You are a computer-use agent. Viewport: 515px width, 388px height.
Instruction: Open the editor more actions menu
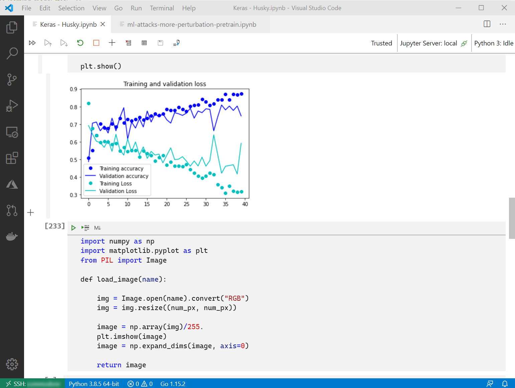503,24
